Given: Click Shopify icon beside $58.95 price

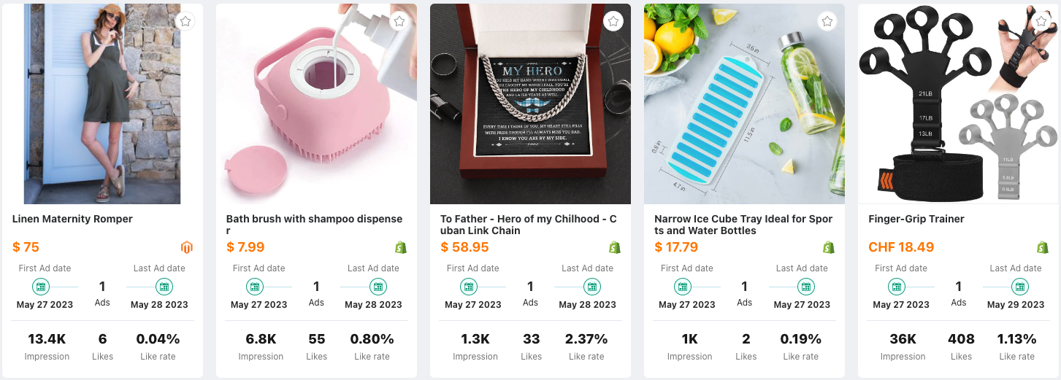Looking at the screenshot, I should (x=615, y=247).
